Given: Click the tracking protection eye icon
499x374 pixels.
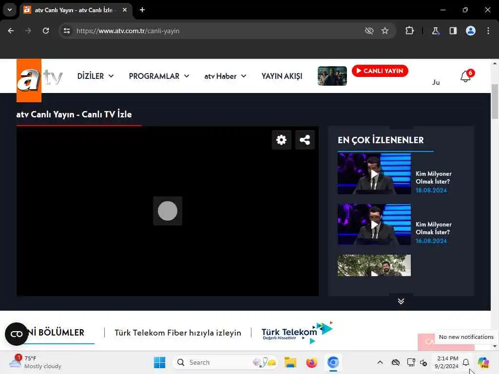Looking at the screenshot, I should pyautogui.click(x=369, y=31).
